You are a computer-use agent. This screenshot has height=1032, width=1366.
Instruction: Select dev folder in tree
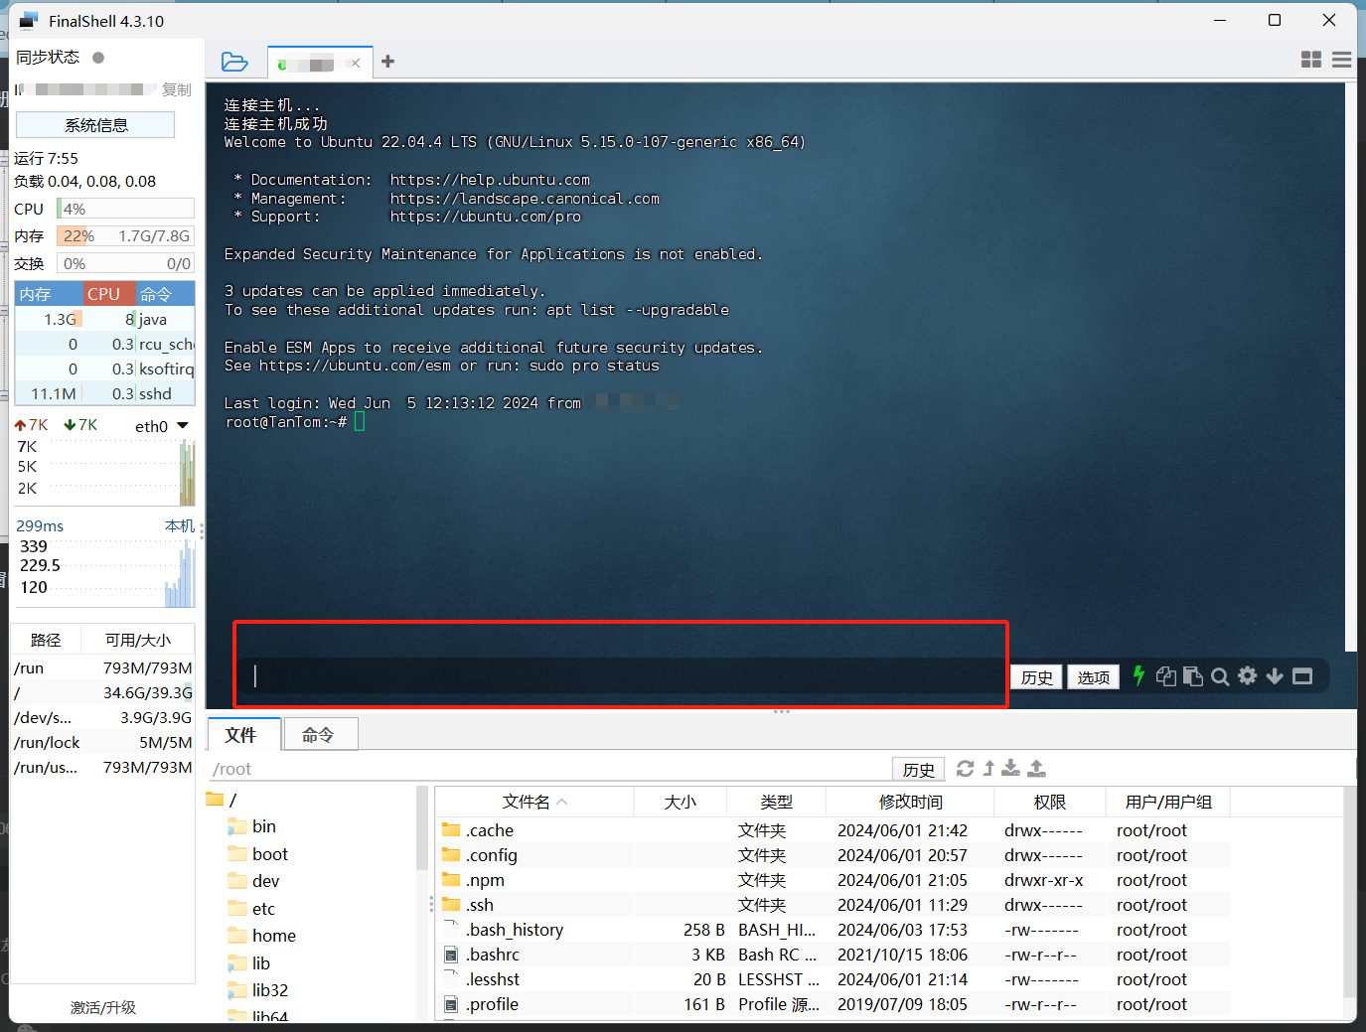(254, 881)
